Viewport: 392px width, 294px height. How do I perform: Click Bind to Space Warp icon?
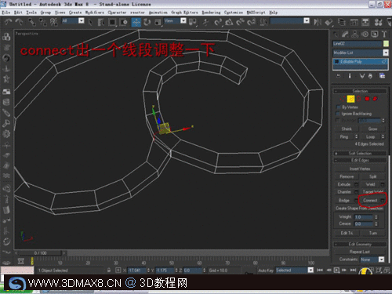click(x=54, y=22)
